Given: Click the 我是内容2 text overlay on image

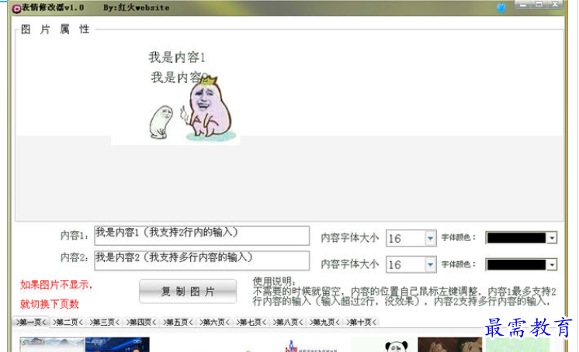Looking at the screenshot, I should (x=179, y=77).
